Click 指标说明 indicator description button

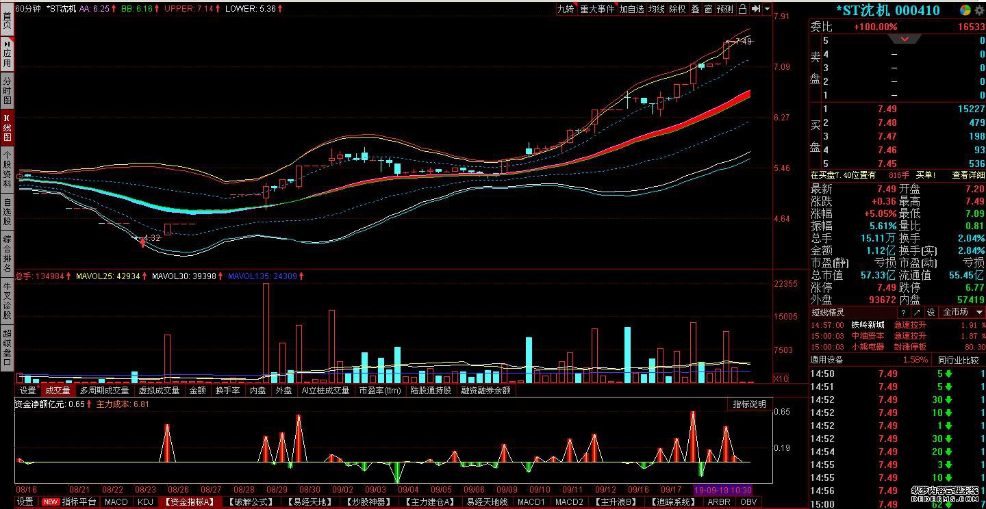point(749,404)
